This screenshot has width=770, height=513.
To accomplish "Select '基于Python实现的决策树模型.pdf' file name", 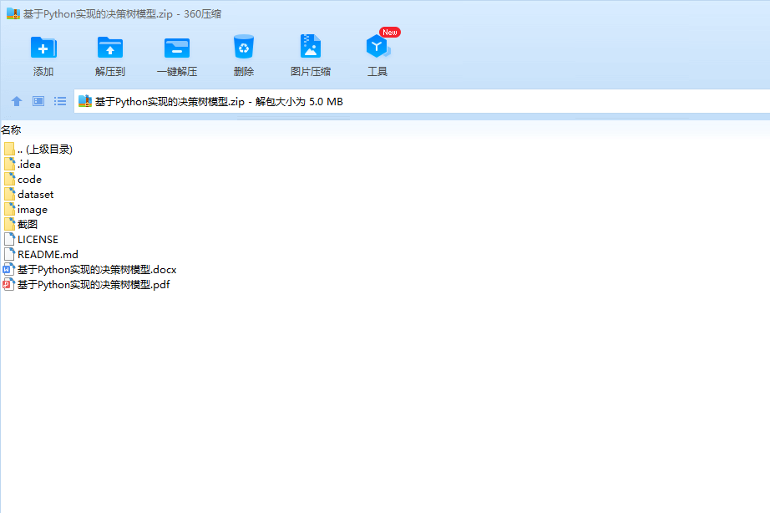I will point(94,285).
